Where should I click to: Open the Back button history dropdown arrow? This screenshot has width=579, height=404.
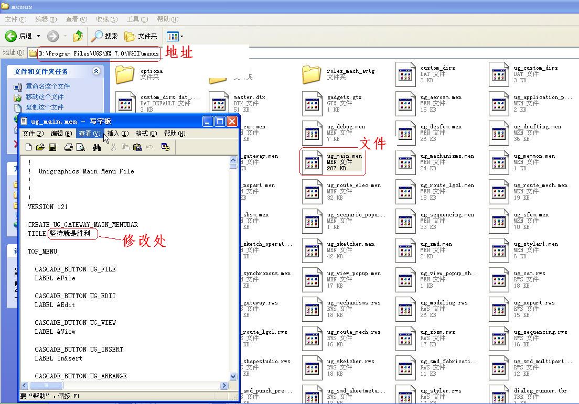[x=38, y=36]
